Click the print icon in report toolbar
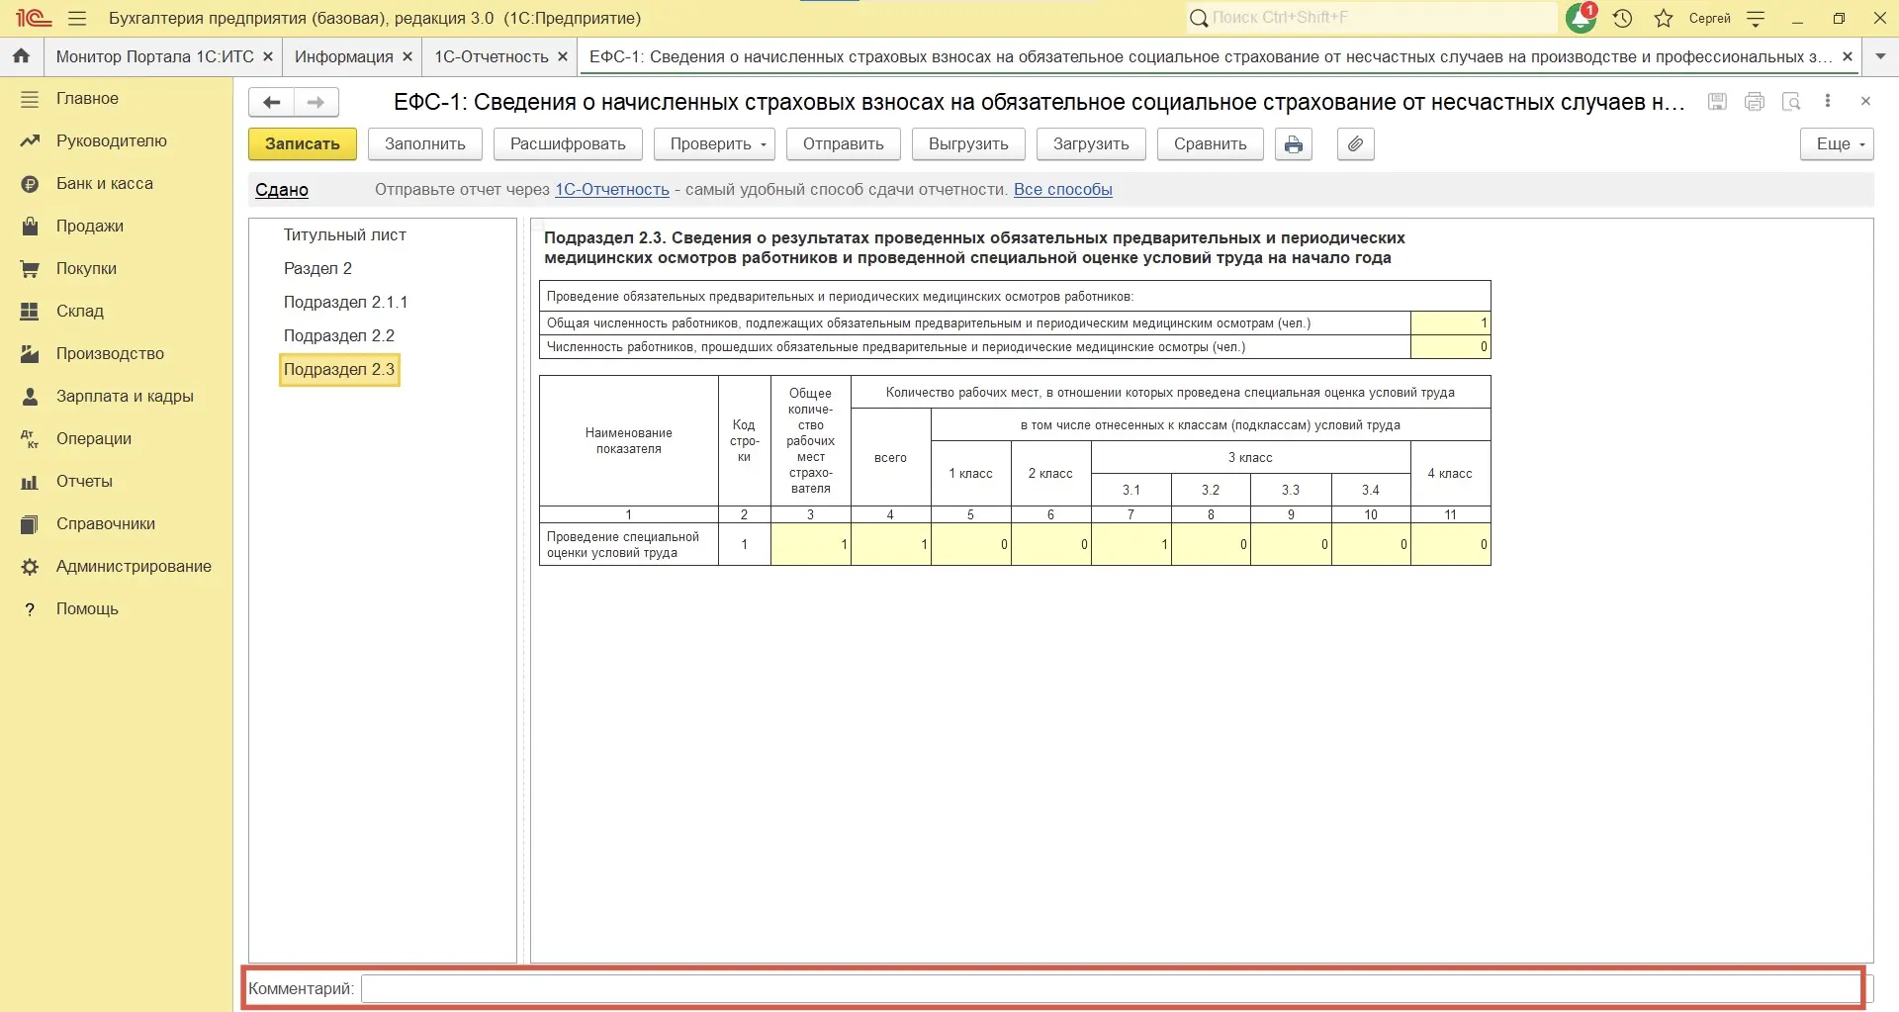The width and height of the screenshot is (1899, 1012). (1294, 144)
